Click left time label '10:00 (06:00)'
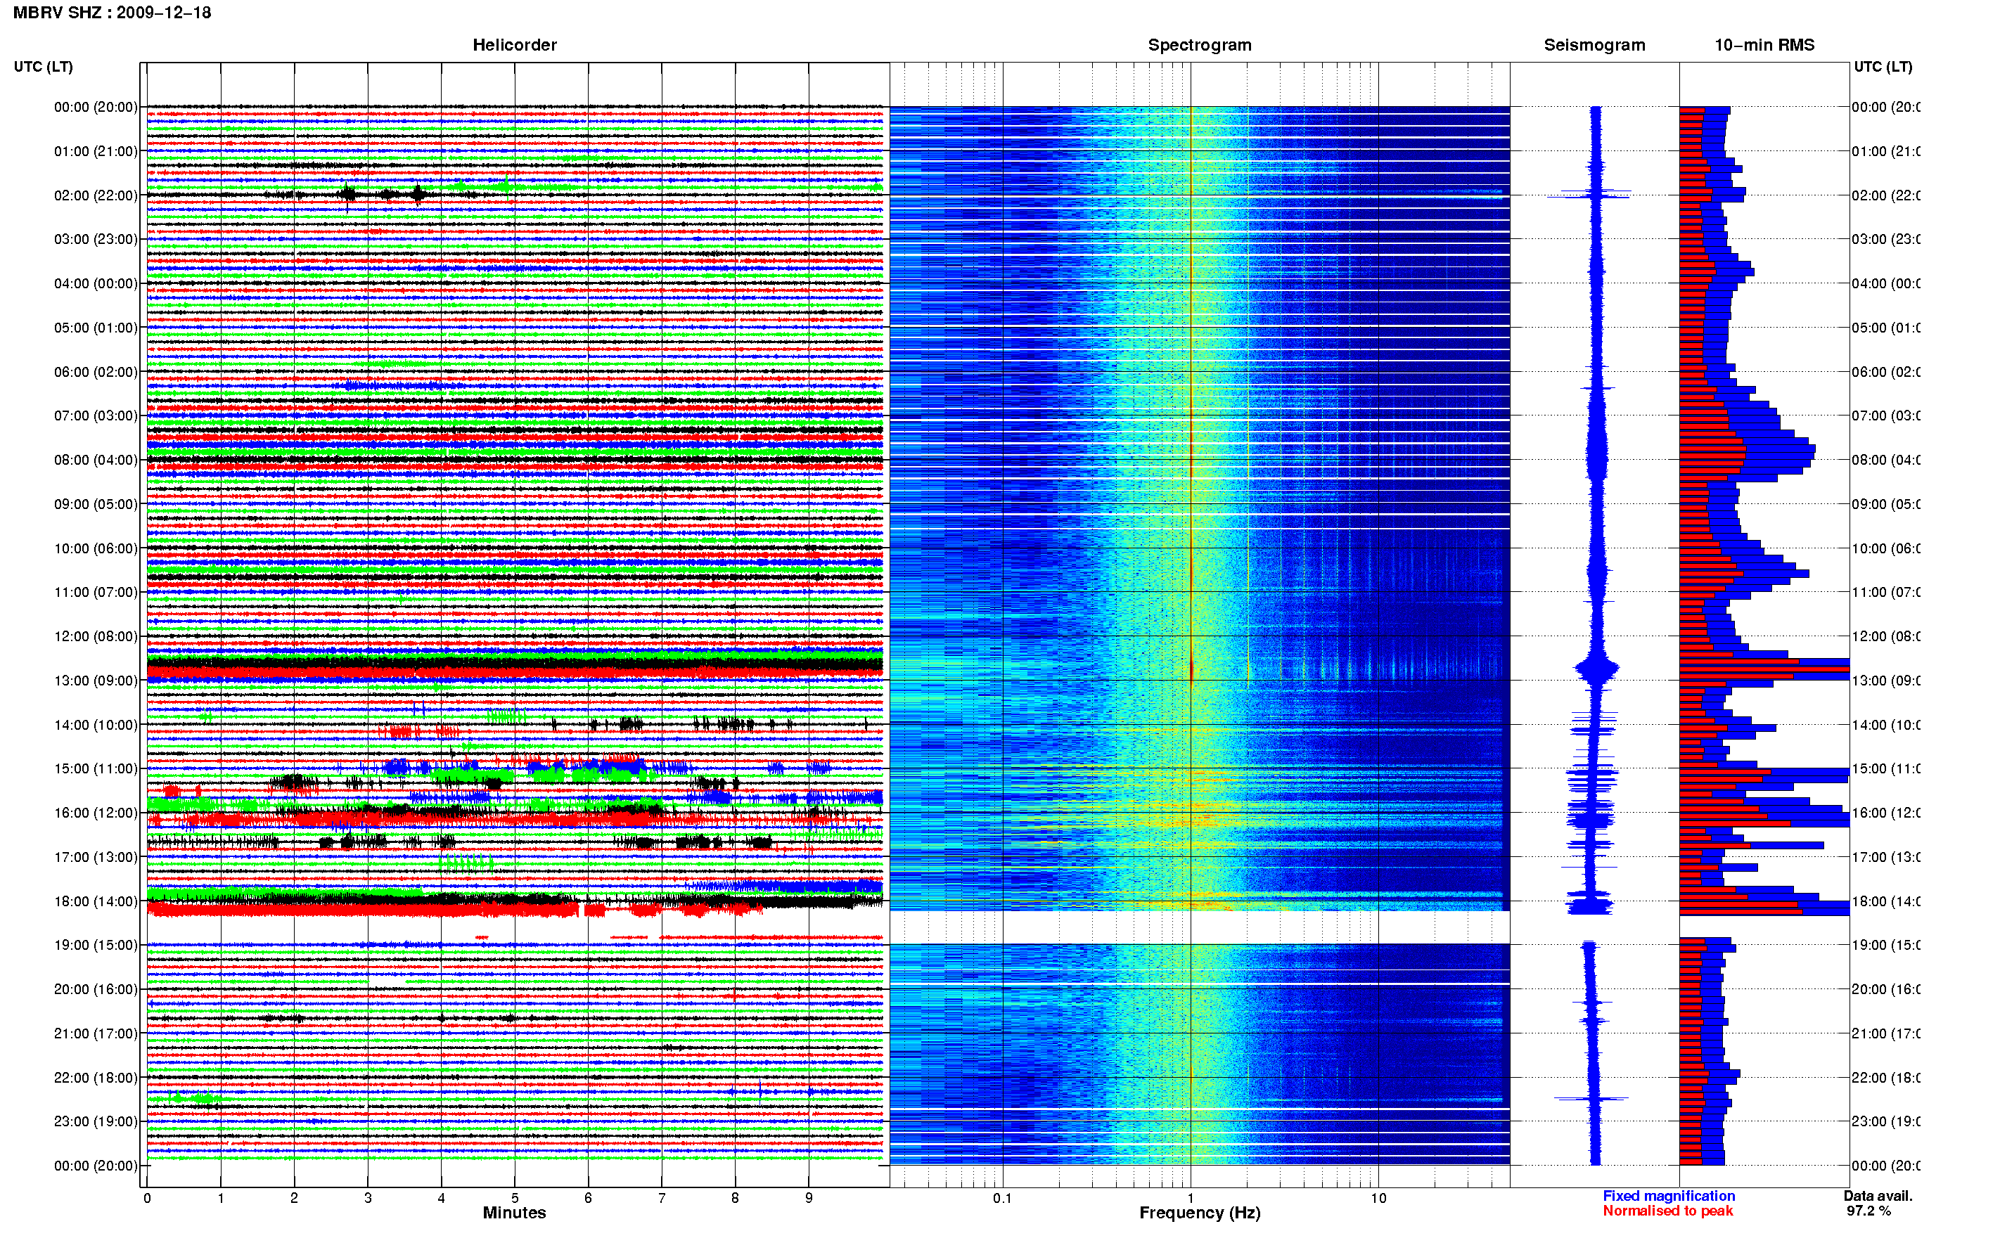 [96, 548]
